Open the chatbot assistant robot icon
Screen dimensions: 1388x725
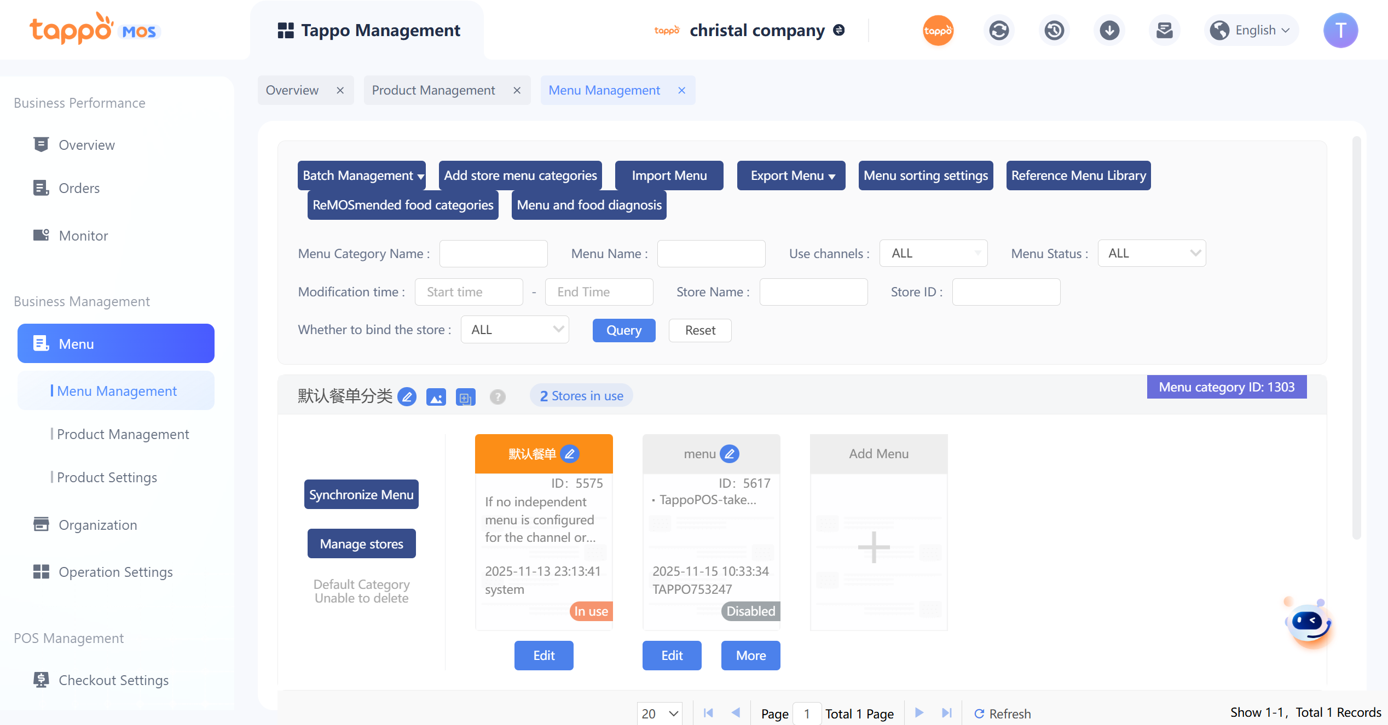(x=1308, y=623)
